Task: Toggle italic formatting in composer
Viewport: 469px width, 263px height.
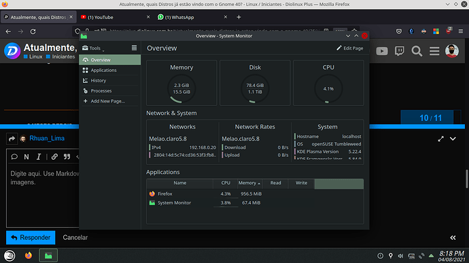Action: (39, 157)
